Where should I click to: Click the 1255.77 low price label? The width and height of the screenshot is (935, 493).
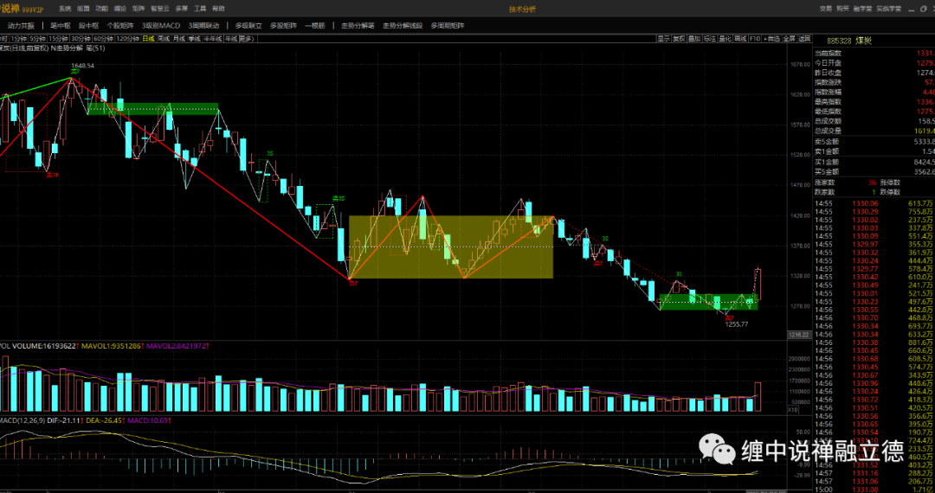point(737,323)
